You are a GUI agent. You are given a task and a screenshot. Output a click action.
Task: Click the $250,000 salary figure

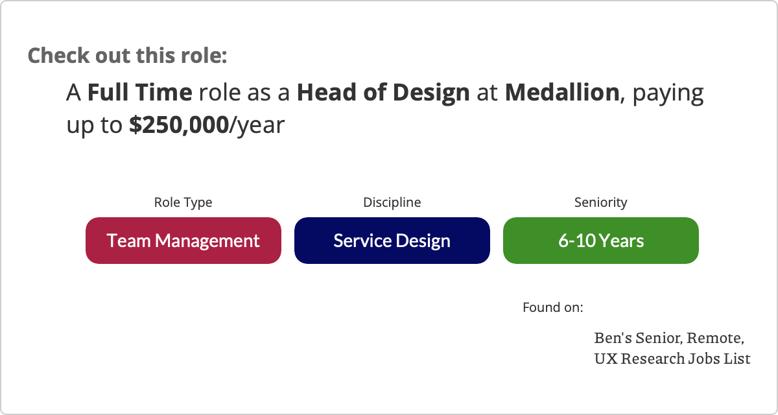[x=179, y=125]
